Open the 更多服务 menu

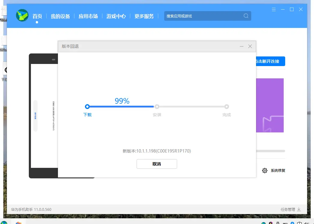(x=143, y=16)
